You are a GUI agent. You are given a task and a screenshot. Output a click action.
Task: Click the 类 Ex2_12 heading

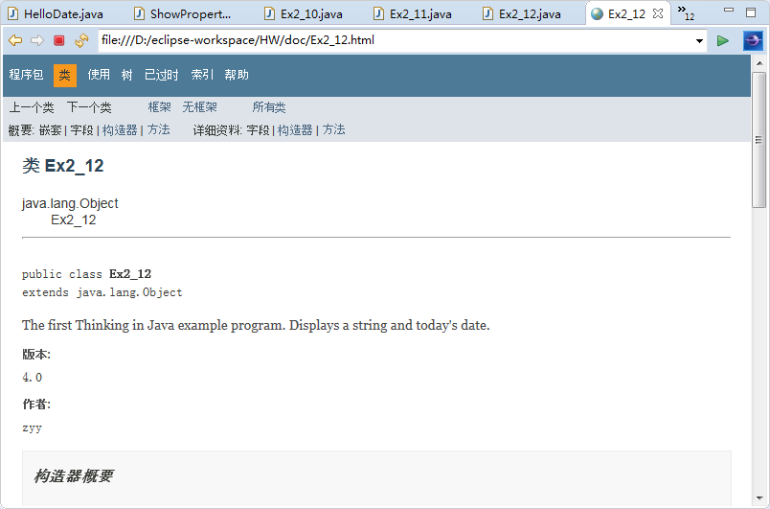(x=63, y=166)
